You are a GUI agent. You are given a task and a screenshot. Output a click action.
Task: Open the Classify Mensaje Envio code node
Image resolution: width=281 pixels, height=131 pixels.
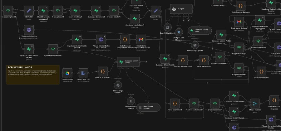(183, 60)
